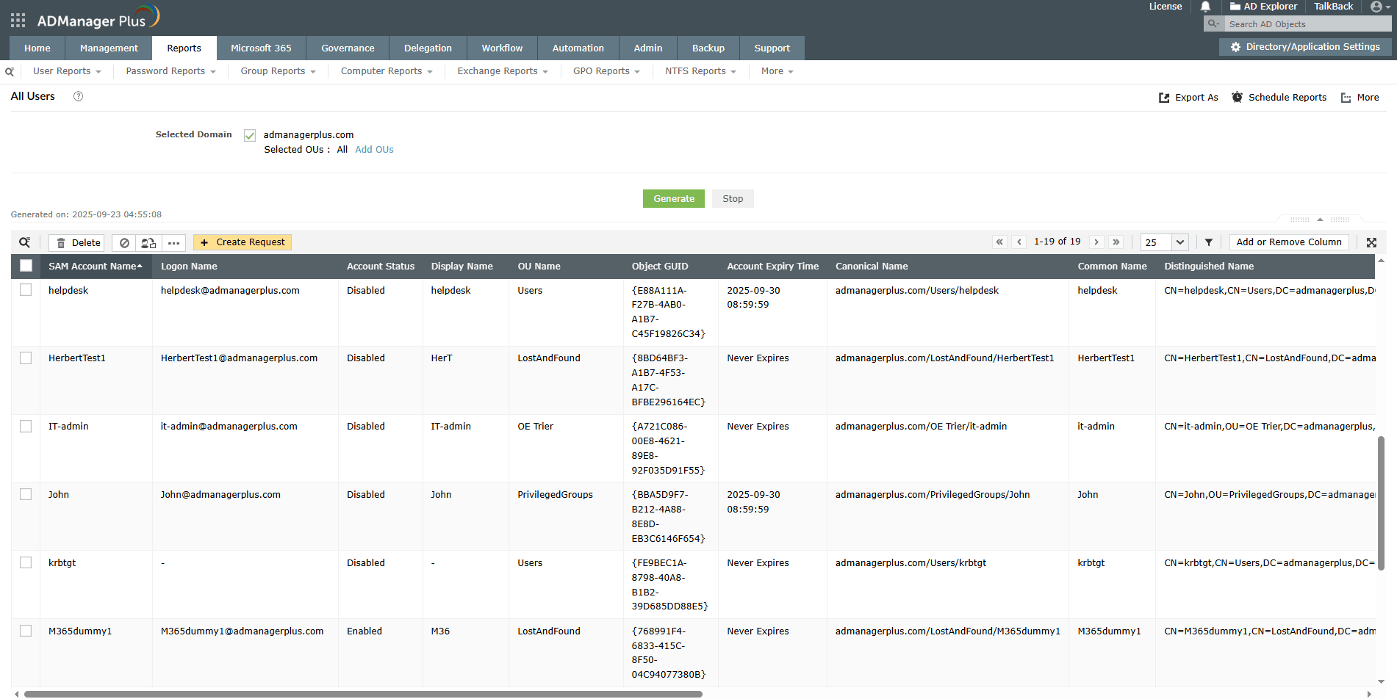Click the horizontal scrollbar of the table
The width and height of the screenshot is (1397, 699).
coord(363,694)
